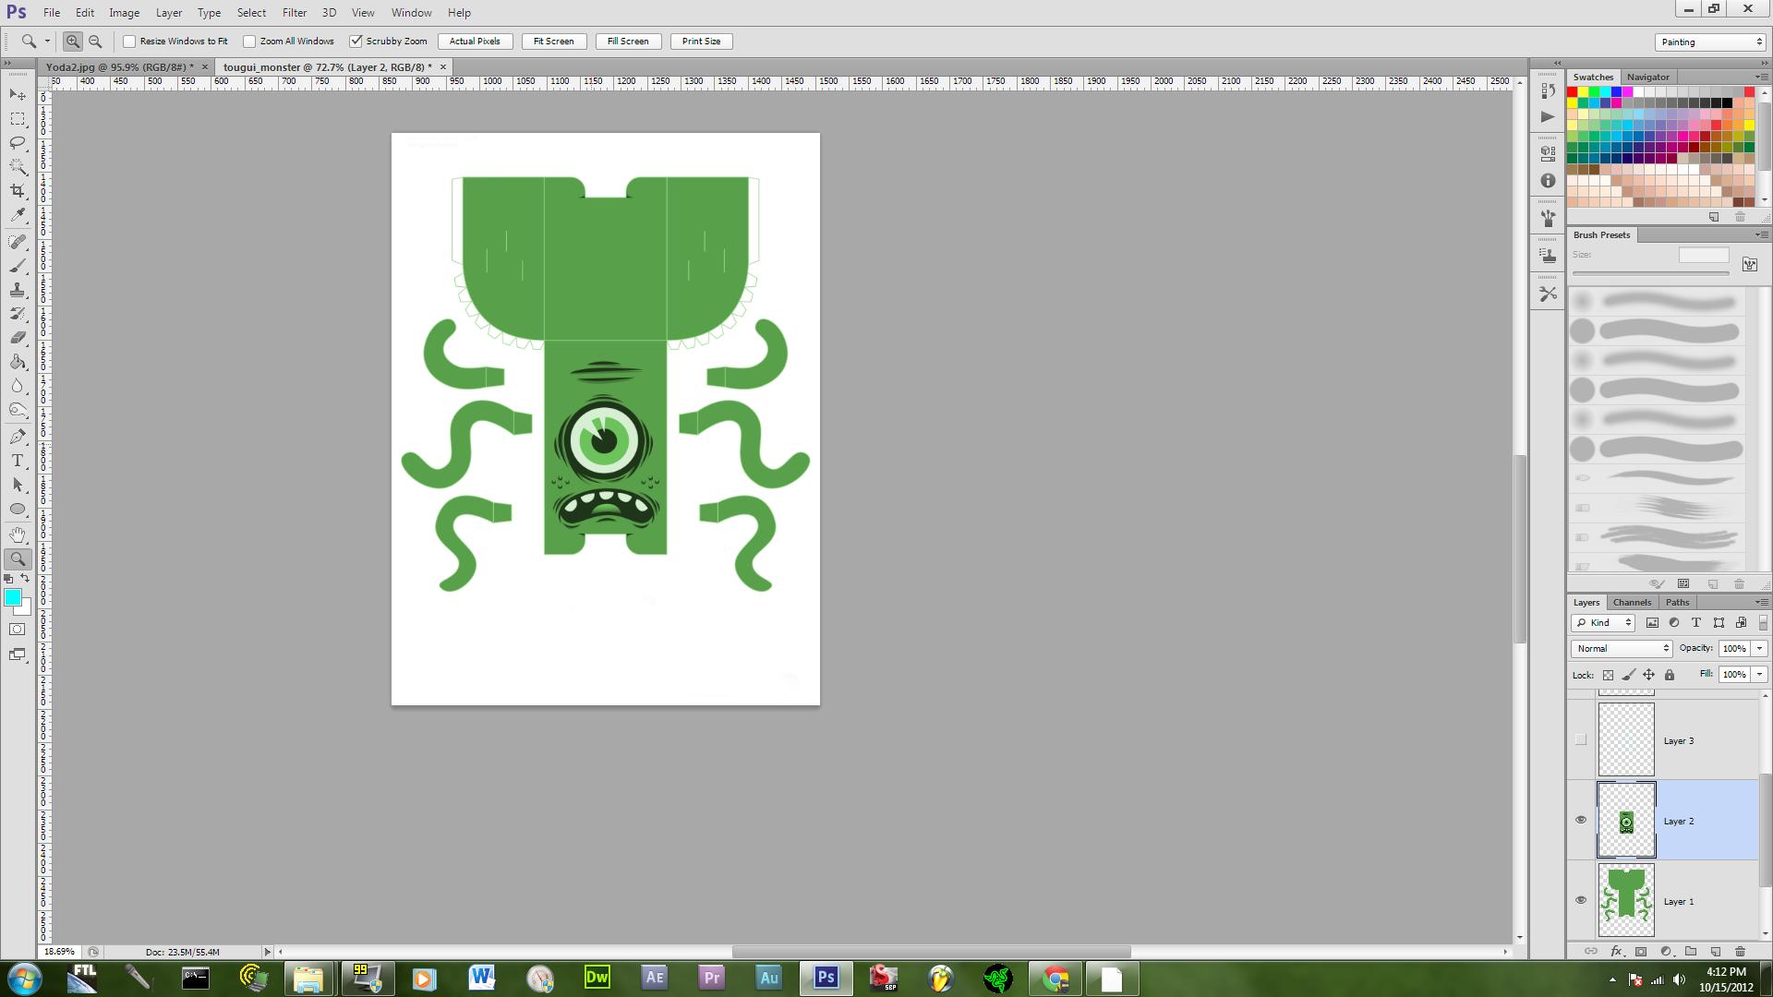
Task: Select the Rectangular Marquee tool
Action: pyautogui.click(x=18, y=119)
